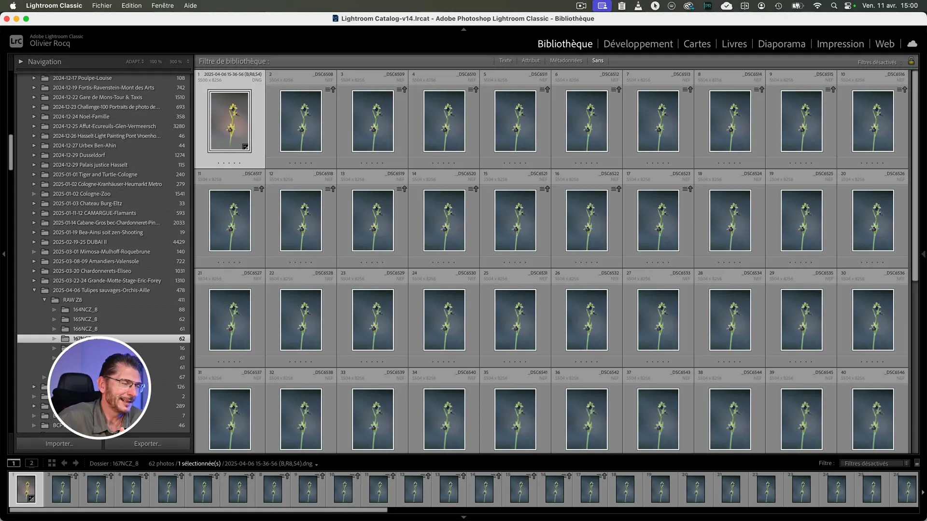Open the Fenêtre menu
The width and height of the screenshot is (927, 521).
tap(163, 6)
